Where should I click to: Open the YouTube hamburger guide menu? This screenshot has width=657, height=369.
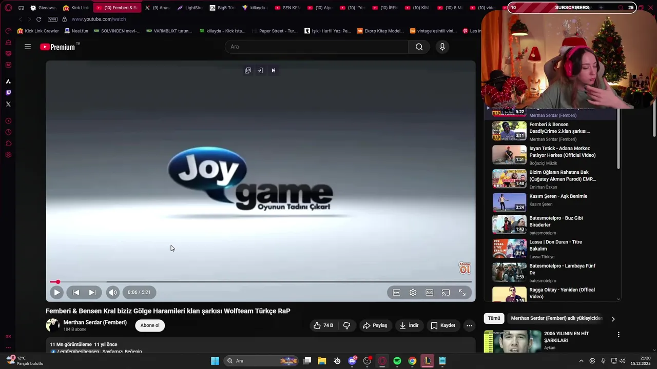coord(28,47)
